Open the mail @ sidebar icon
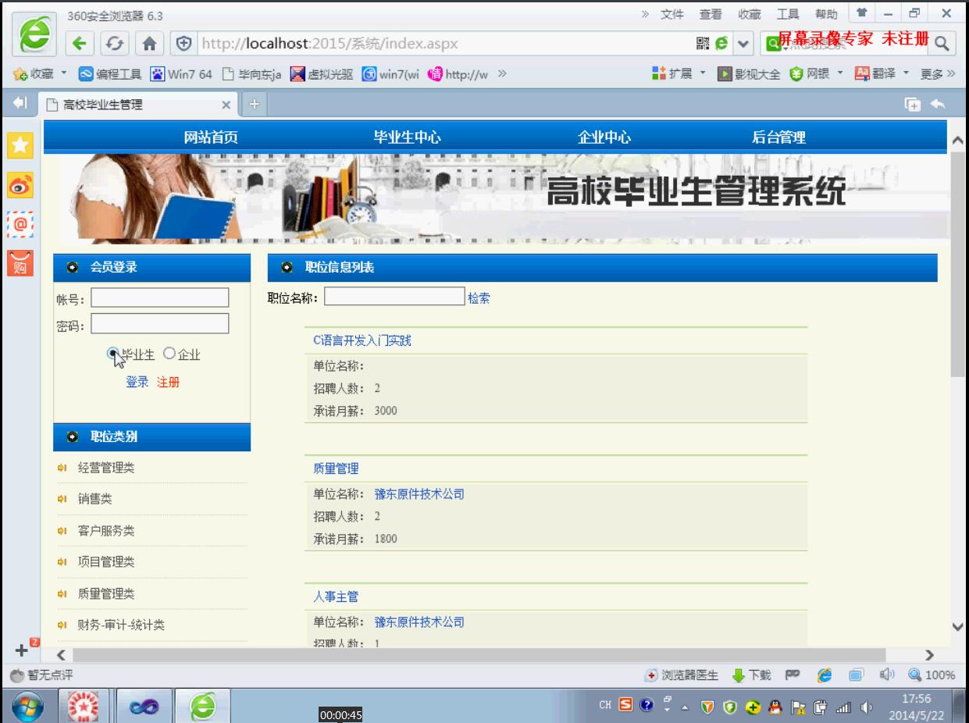Viewport: 969px width, 723px height. (x=20, y=224)
